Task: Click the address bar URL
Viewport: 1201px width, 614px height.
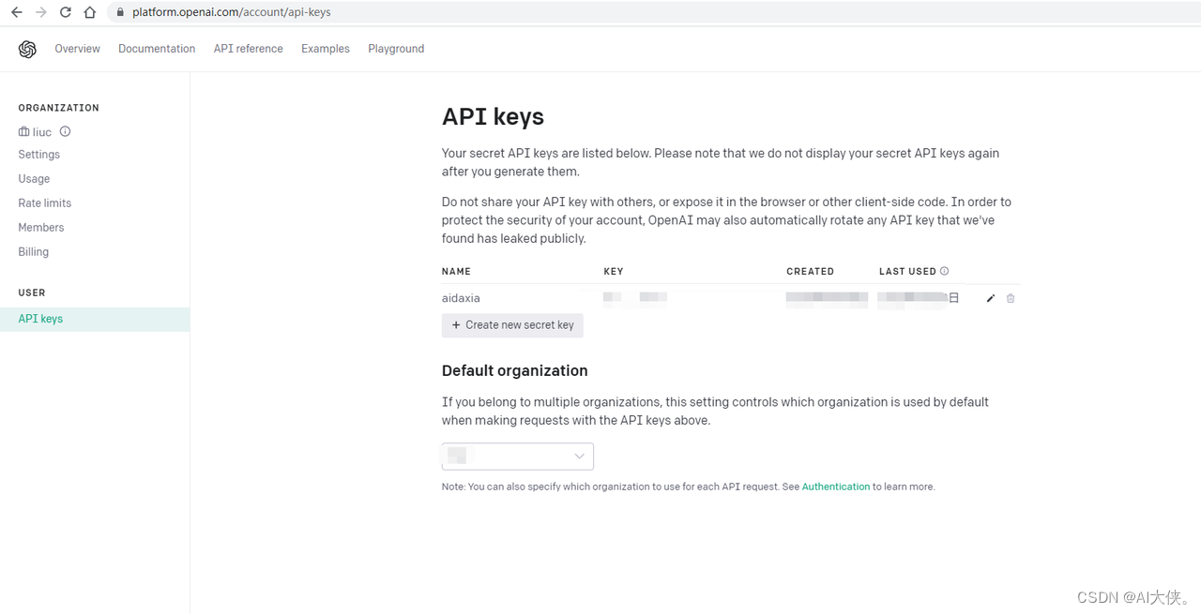Action: point(232,12)
